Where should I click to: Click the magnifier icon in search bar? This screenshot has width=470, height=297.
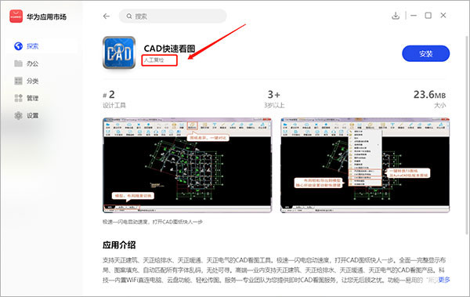pos(129,16)
